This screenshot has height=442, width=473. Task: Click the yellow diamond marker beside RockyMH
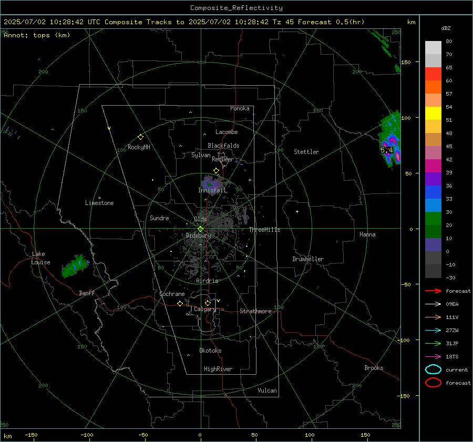(140, 137)
